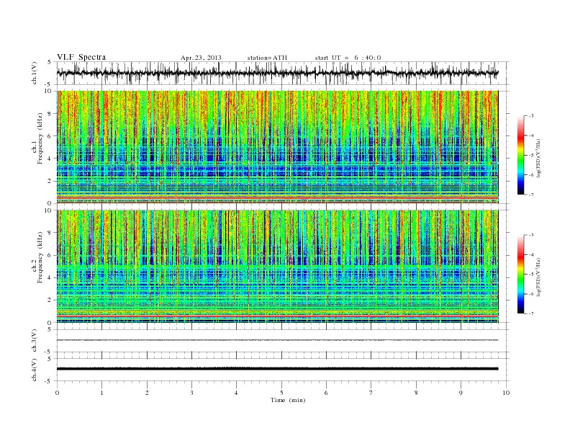Click the ch.1 spectrogram color bar
The height and width of the screenshot is (441, 570).
(520, 155)
